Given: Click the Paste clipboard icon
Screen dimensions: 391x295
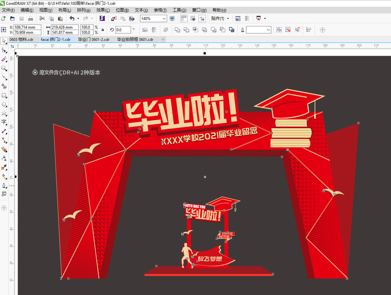Looking at the screenshot, I should click(60, 18).
